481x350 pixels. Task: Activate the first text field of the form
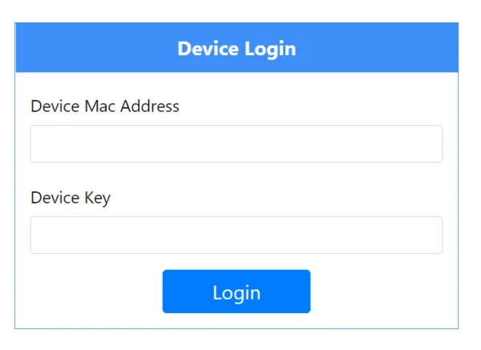click(236, 144)
